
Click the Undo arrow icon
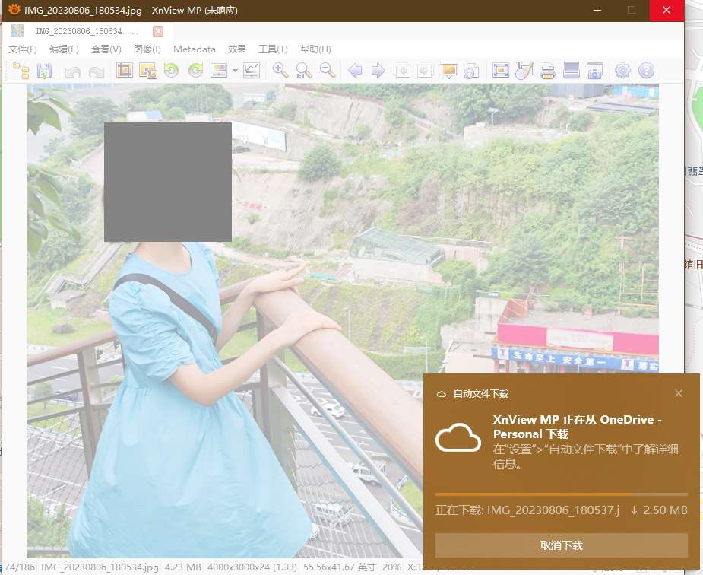click(73, 71)
